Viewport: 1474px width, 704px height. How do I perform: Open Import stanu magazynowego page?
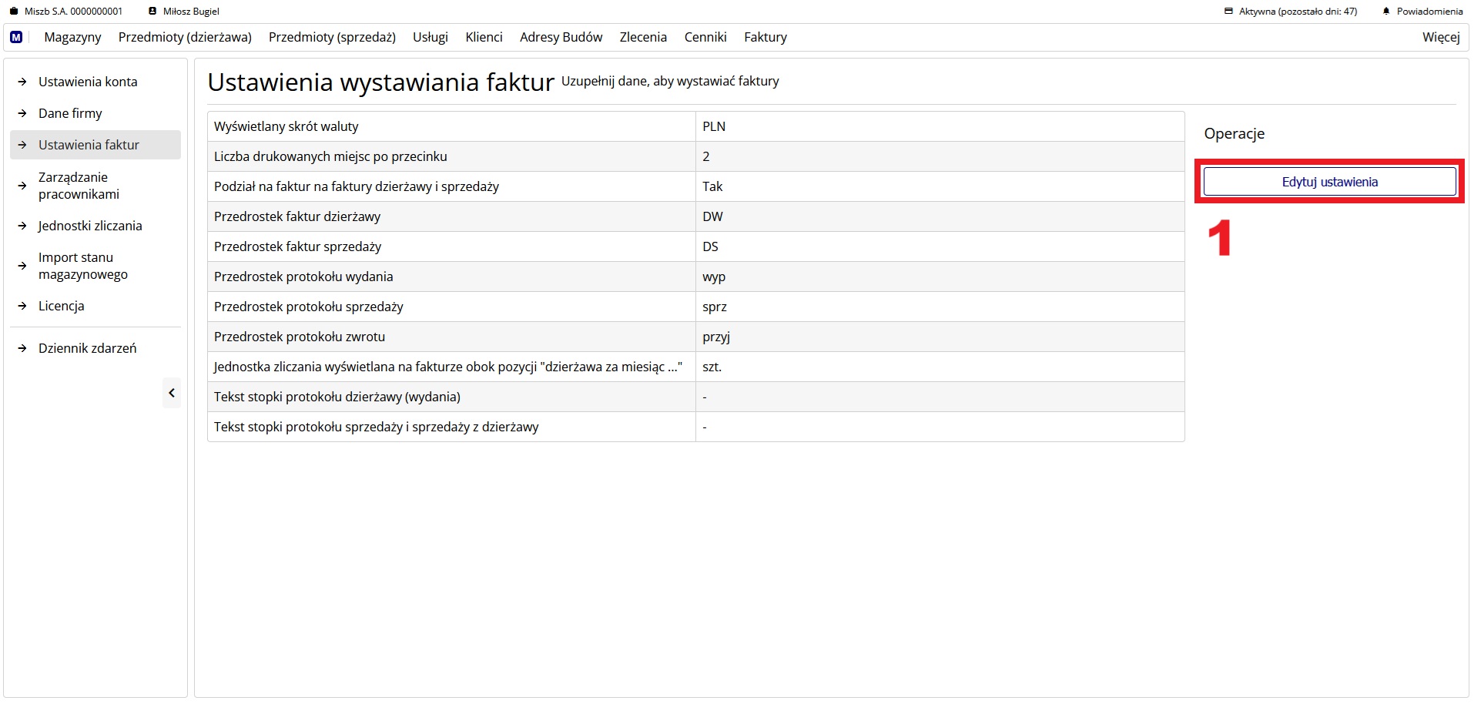[x=83, y=266]
